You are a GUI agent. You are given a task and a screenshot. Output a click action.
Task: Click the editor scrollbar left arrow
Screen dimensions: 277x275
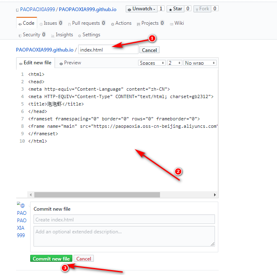[x=31, y=195]
